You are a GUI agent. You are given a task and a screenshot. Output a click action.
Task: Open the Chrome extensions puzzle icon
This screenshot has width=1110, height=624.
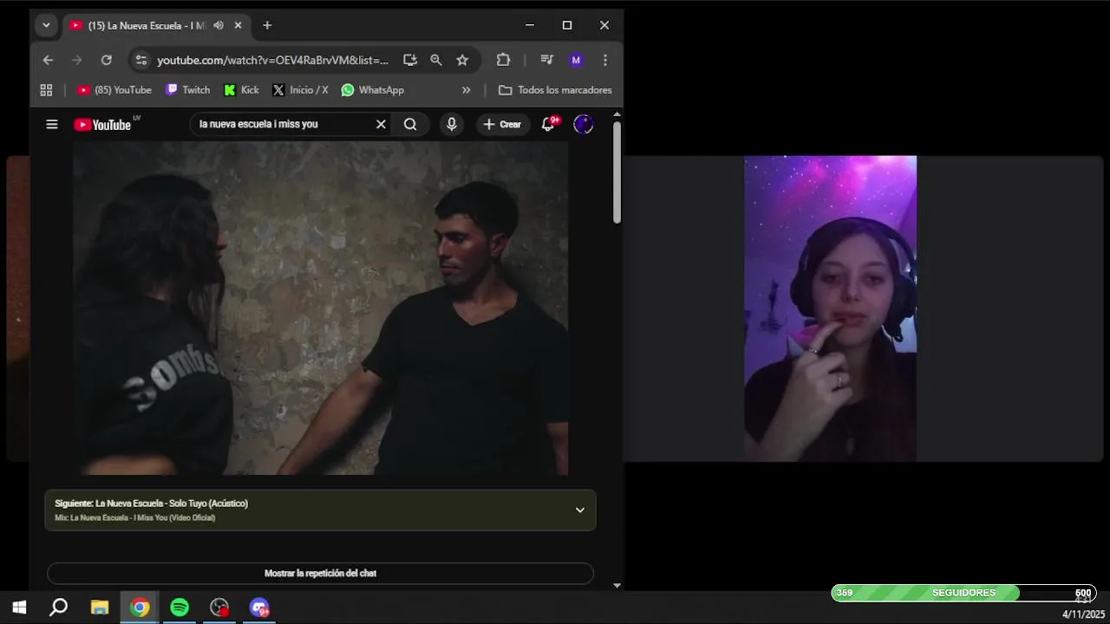tap(503, 60)
